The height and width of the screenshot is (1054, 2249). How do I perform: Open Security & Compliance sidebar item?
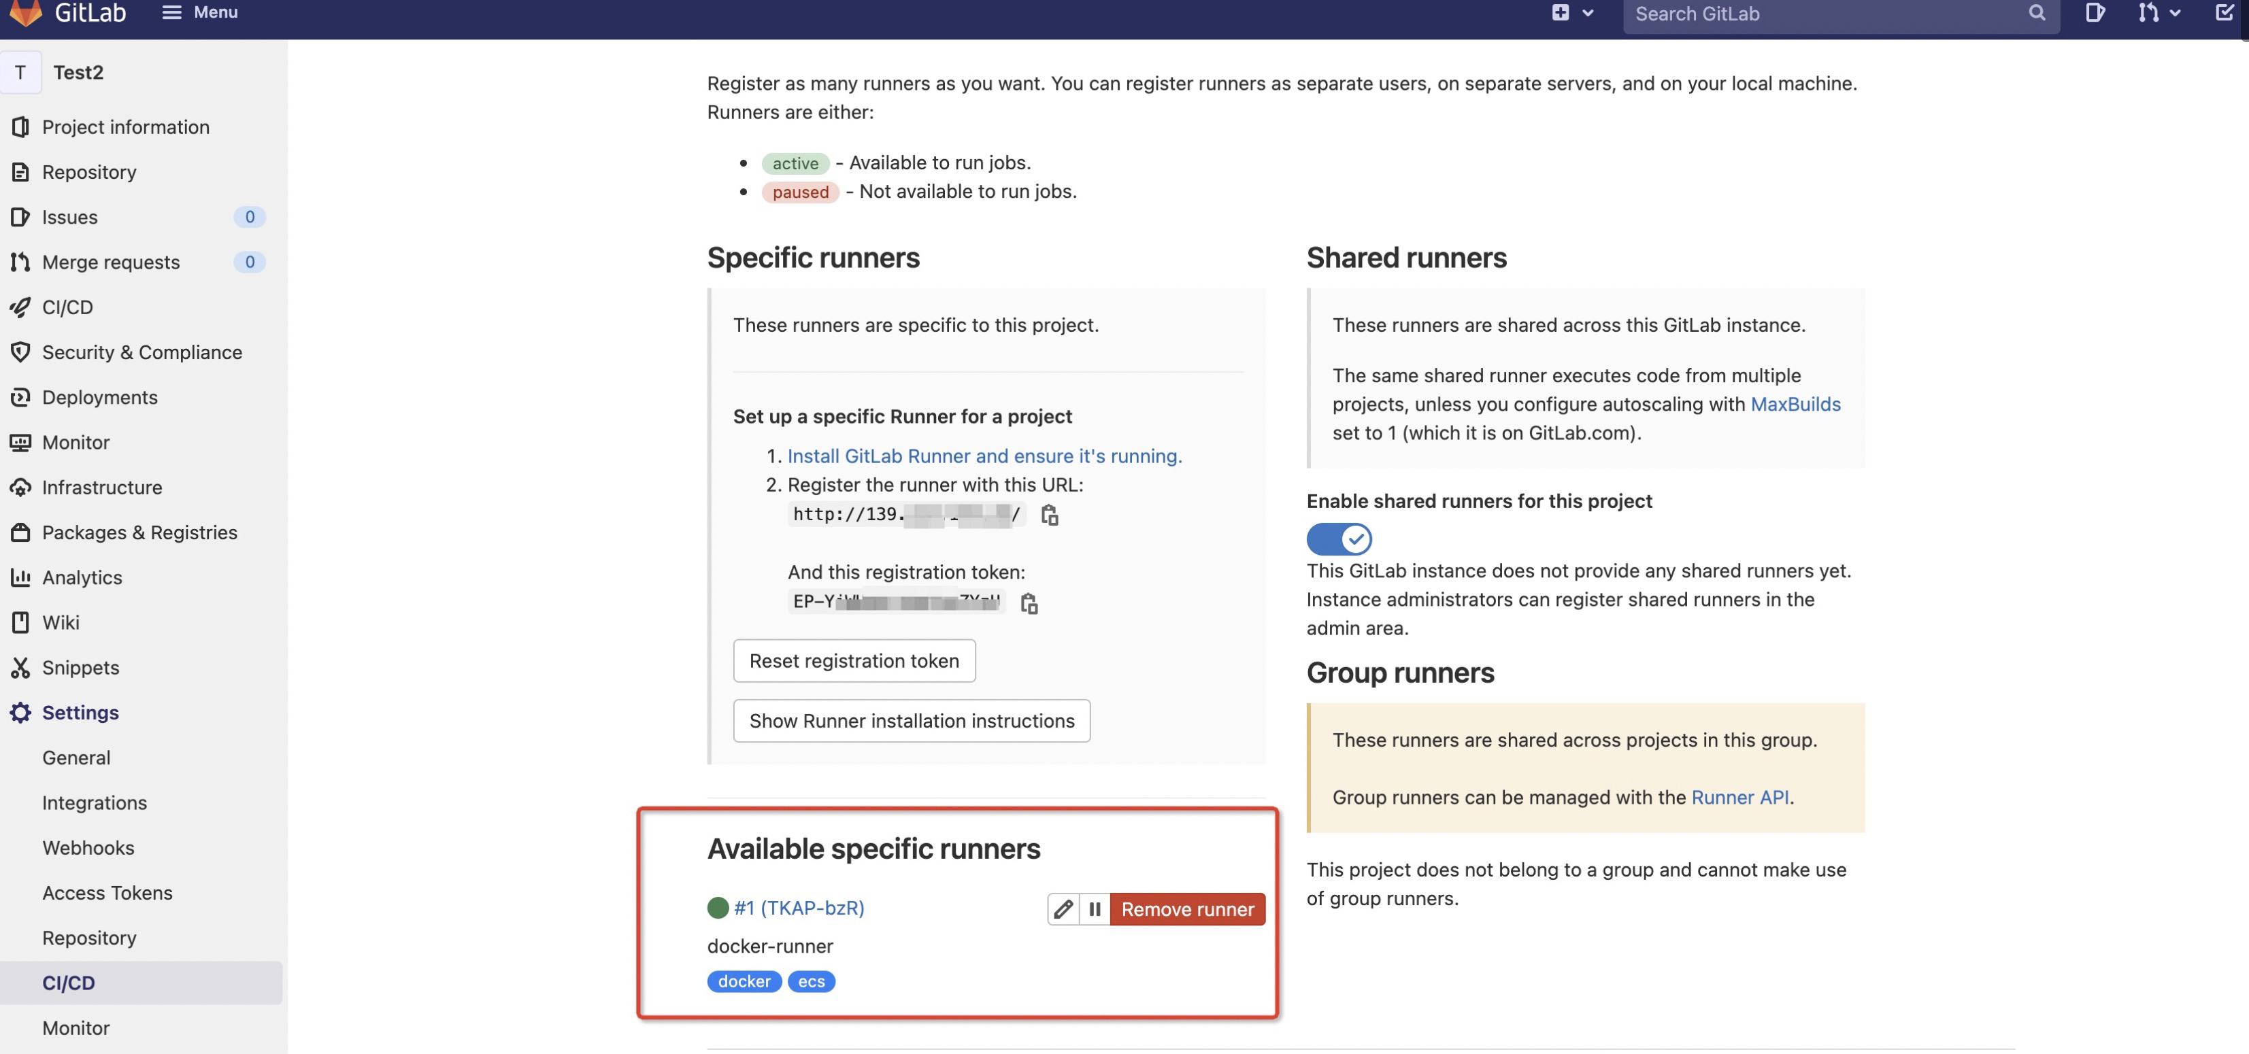point(141,352)
